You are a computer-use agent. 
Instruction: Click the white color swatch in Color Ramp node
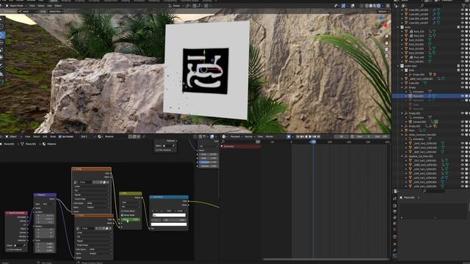coord(169,224)
